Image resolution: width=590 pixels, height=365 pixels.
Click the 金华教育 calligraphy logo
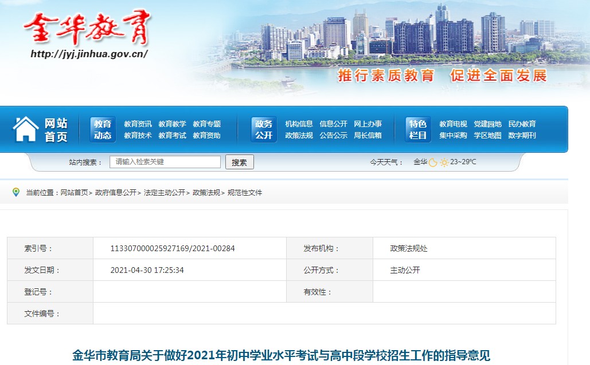point(87,29)
